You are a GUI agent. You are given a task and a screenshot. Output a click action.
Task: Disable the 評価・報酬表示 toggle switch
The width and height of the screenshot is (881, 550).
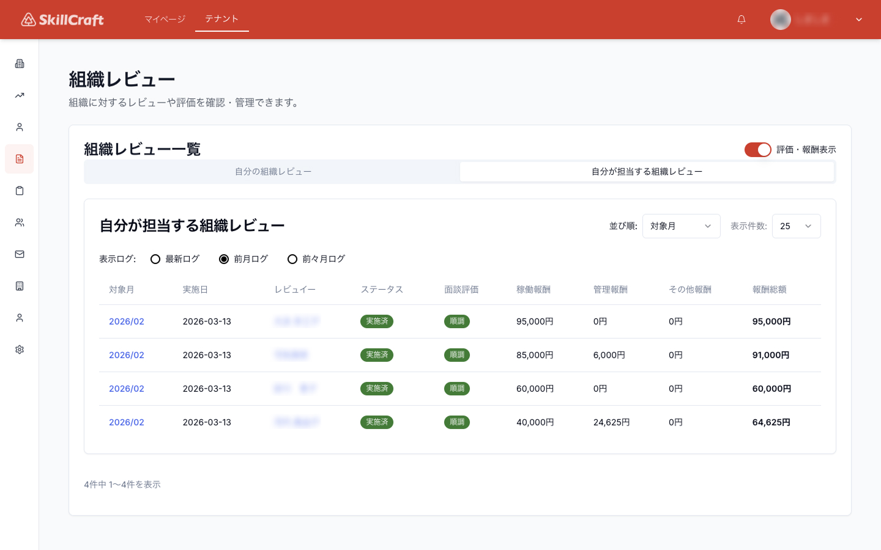(x=758, y=149)
